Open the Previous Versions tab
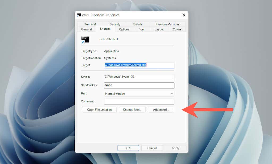The width and height of the screenshot is (272, 164). click(167, 24)
